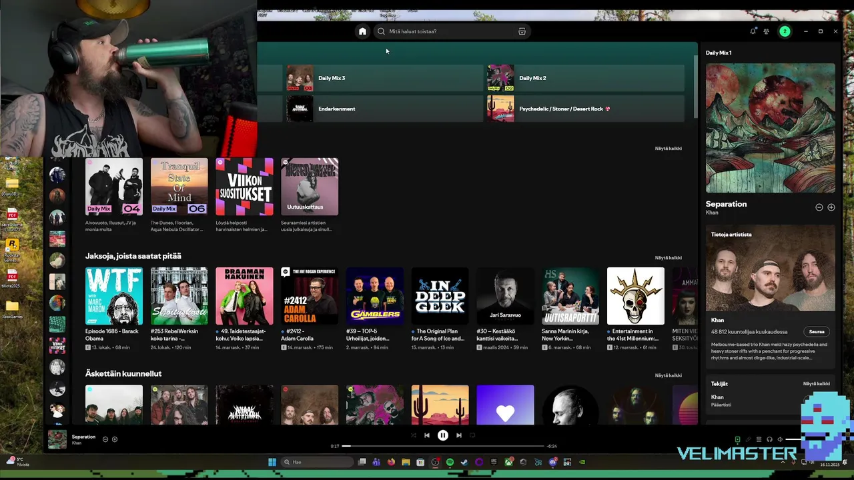Open Draaman hakuinen episode 49
The width and height of the screenshot is (854, 480).
pos(244,296)
